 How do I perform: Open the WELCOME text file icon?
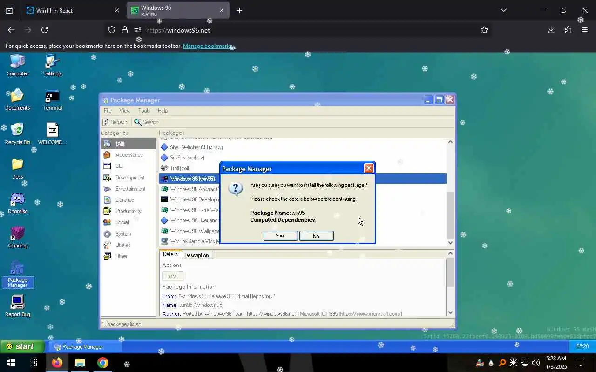click(52, 134)
